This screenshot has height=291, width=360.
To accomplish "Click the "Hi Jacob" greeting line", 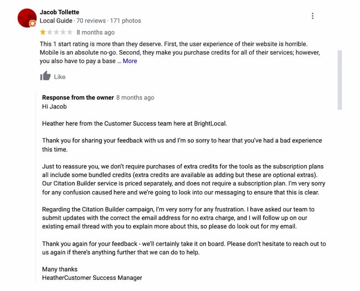I will 54,107.
